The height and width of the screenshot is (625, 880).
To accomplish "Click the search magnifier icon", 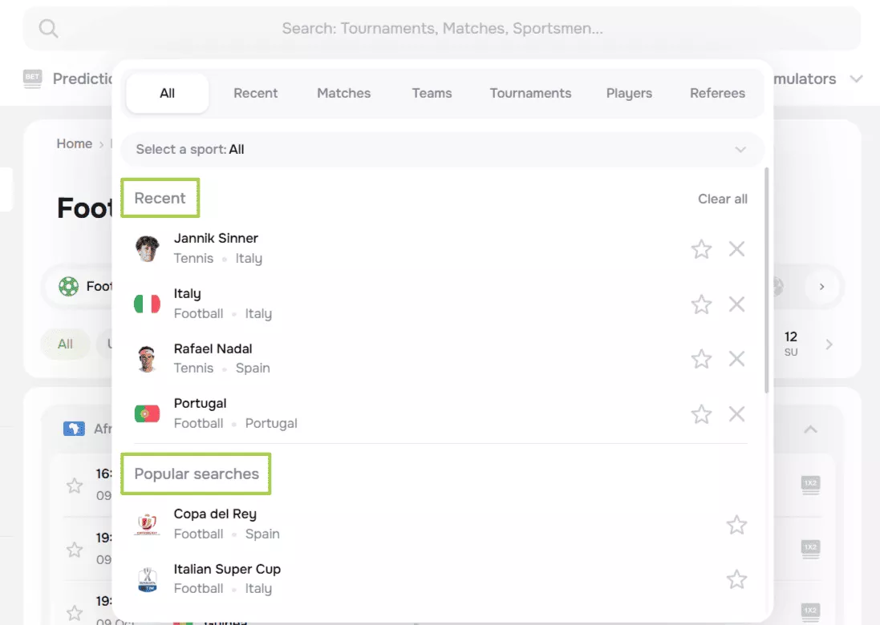I will pos(48,29).
